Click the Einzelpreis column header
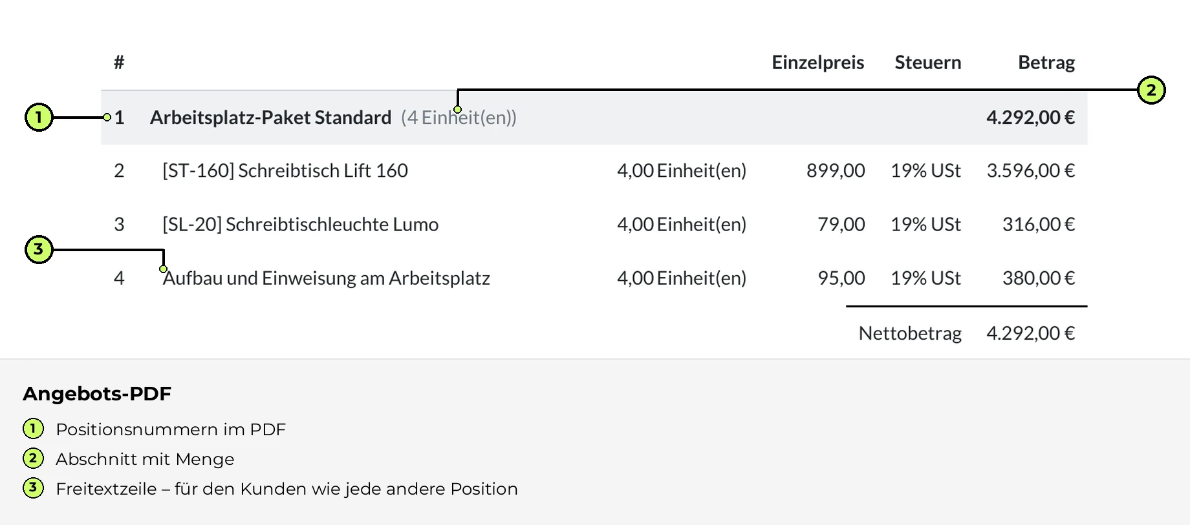1190x525 pixels. tap(817, 63)
